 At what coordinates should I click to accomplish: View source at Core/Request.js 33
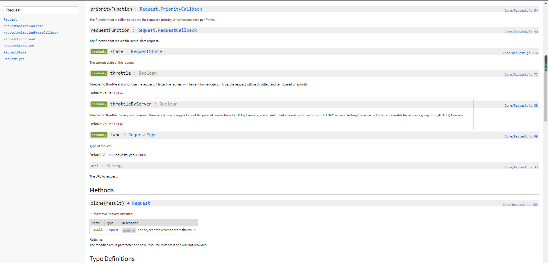[521, 168]
